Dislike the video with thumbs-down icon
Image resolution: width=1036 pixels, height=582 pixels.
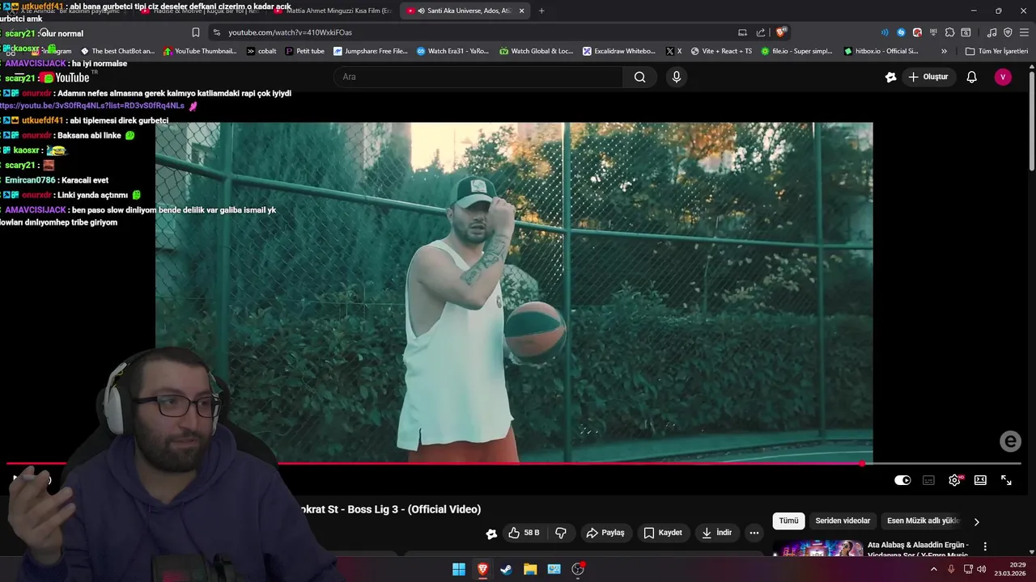[x=561, y=533]
